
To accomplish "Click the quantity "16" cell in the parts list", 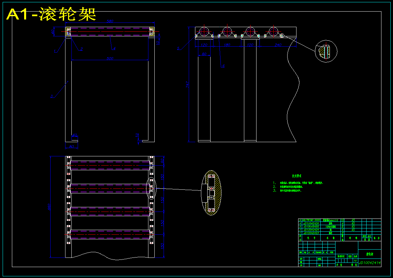I will tap(343, 220).
